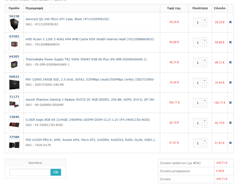
Task: Delete the Thermaltake Power Supply row
Action: [230, 62]
